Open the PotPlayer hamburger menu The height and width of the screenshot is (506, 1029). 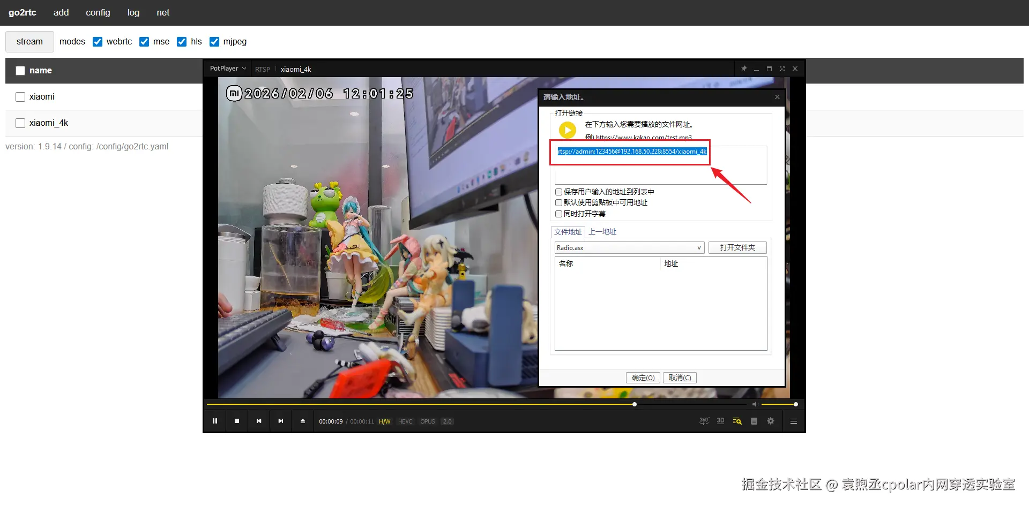point(794,421)
